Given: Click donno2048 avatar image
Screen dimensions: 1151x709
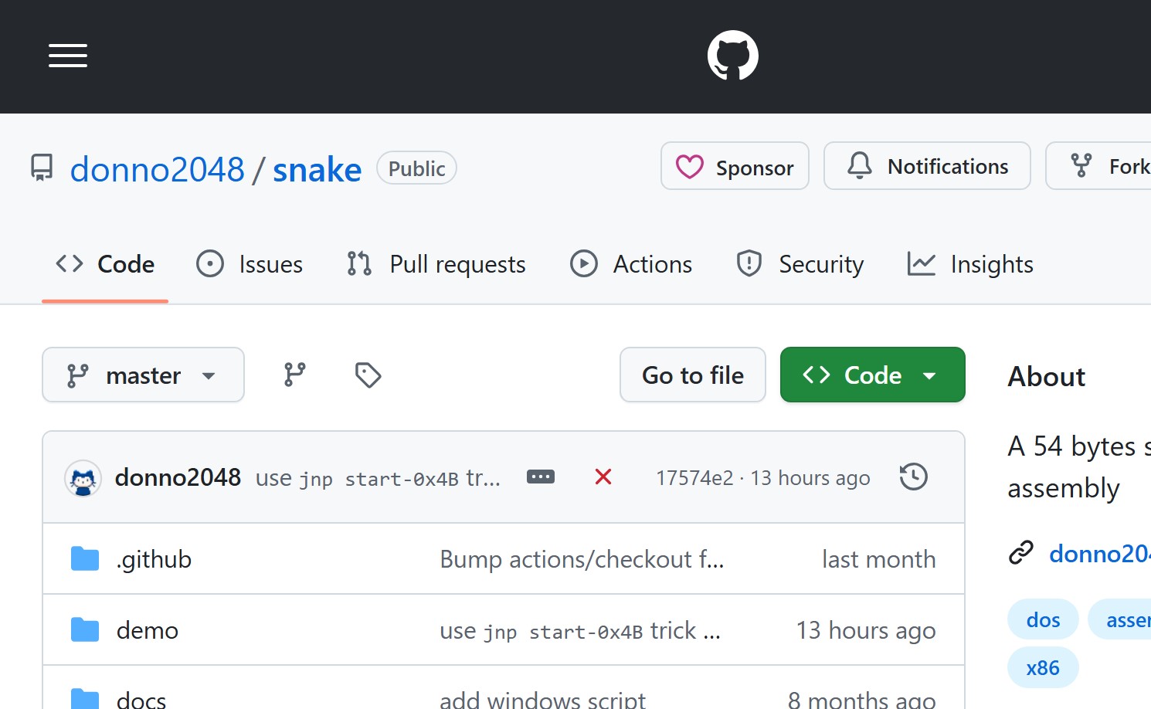Looking at the screenshot, I should [x=83, y=479].
